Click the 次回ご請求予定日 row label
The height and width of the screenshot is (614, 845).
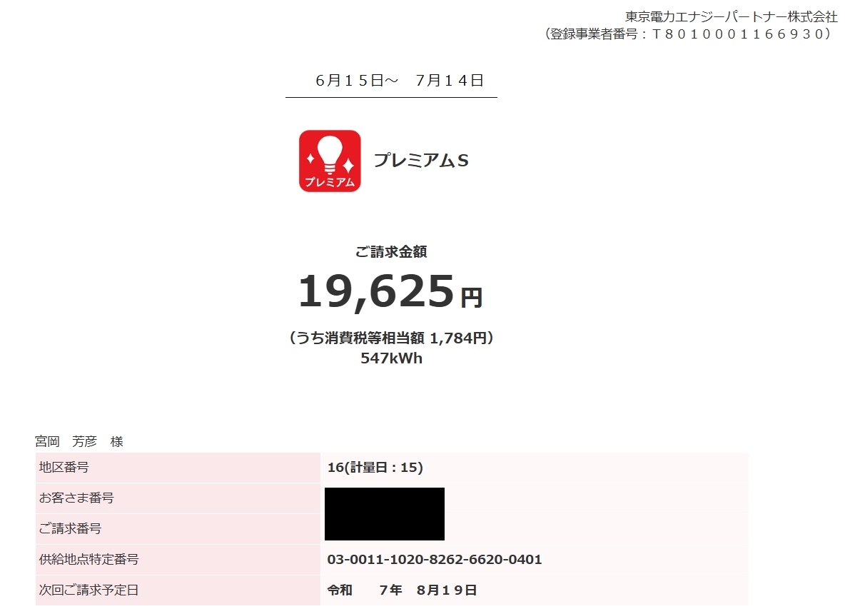coord(88,590)
